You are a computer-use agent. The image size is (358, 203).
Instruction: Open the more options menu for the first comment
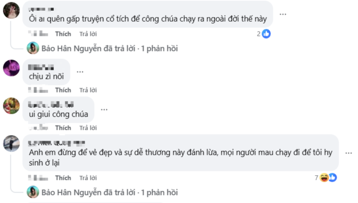(x=283, y=14)
